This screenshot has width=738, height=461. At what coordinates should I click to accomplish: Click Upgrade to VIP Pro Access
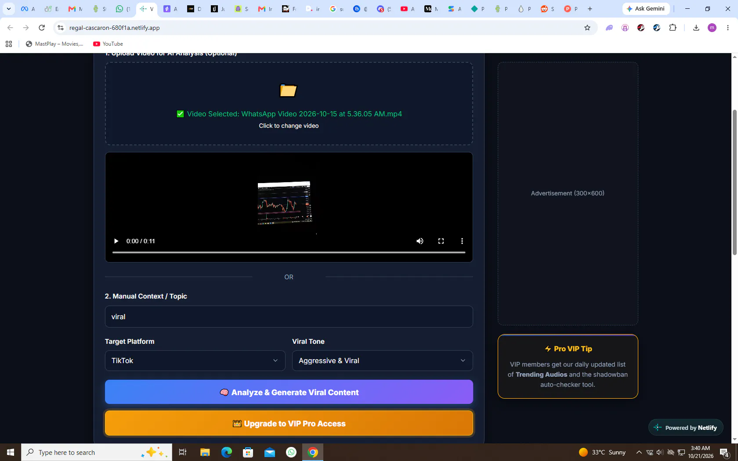pyautogui.click(x=289, y=423)
